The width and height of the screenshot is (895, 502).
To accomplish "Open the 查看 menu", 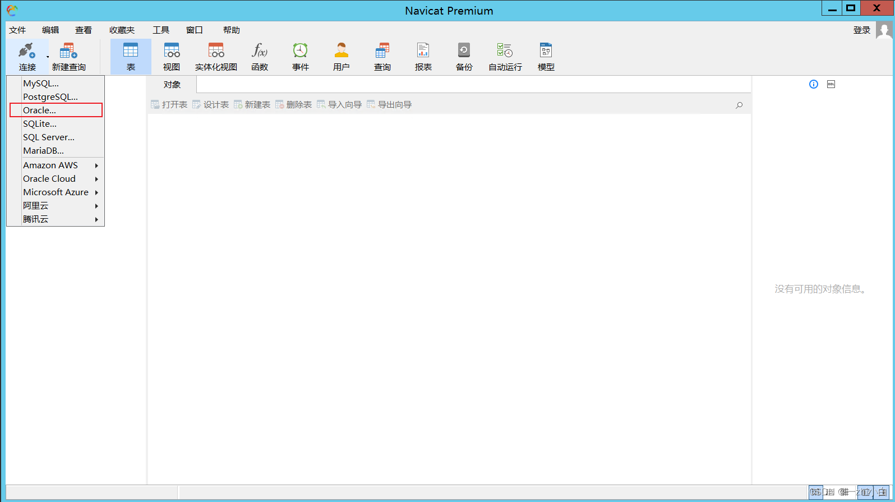I will pos(84,30).
